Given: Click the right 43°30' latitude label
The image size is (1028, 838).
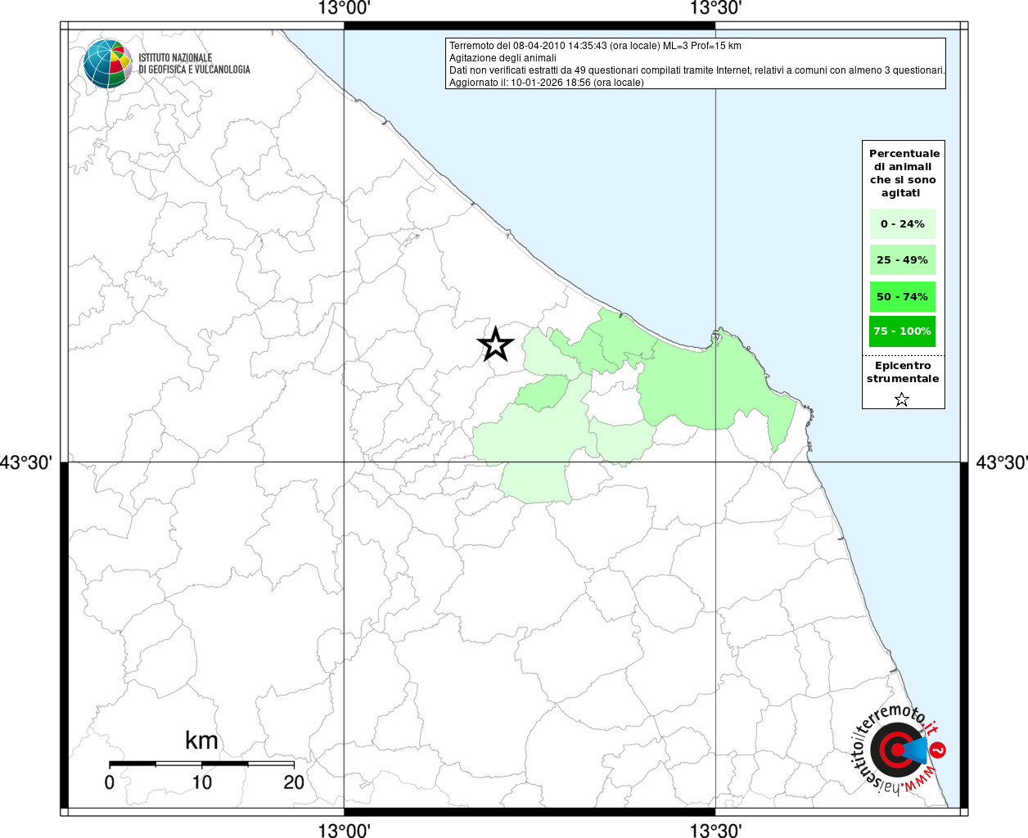Looking at the screenshot, I should (1001, 463).
